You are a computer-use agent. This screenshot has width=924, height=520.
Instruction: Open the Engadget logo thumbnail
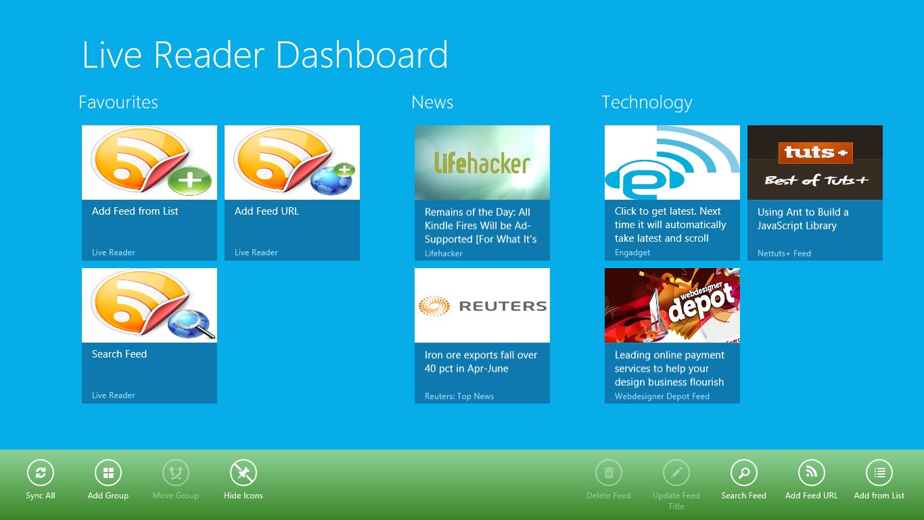(672, 162)
